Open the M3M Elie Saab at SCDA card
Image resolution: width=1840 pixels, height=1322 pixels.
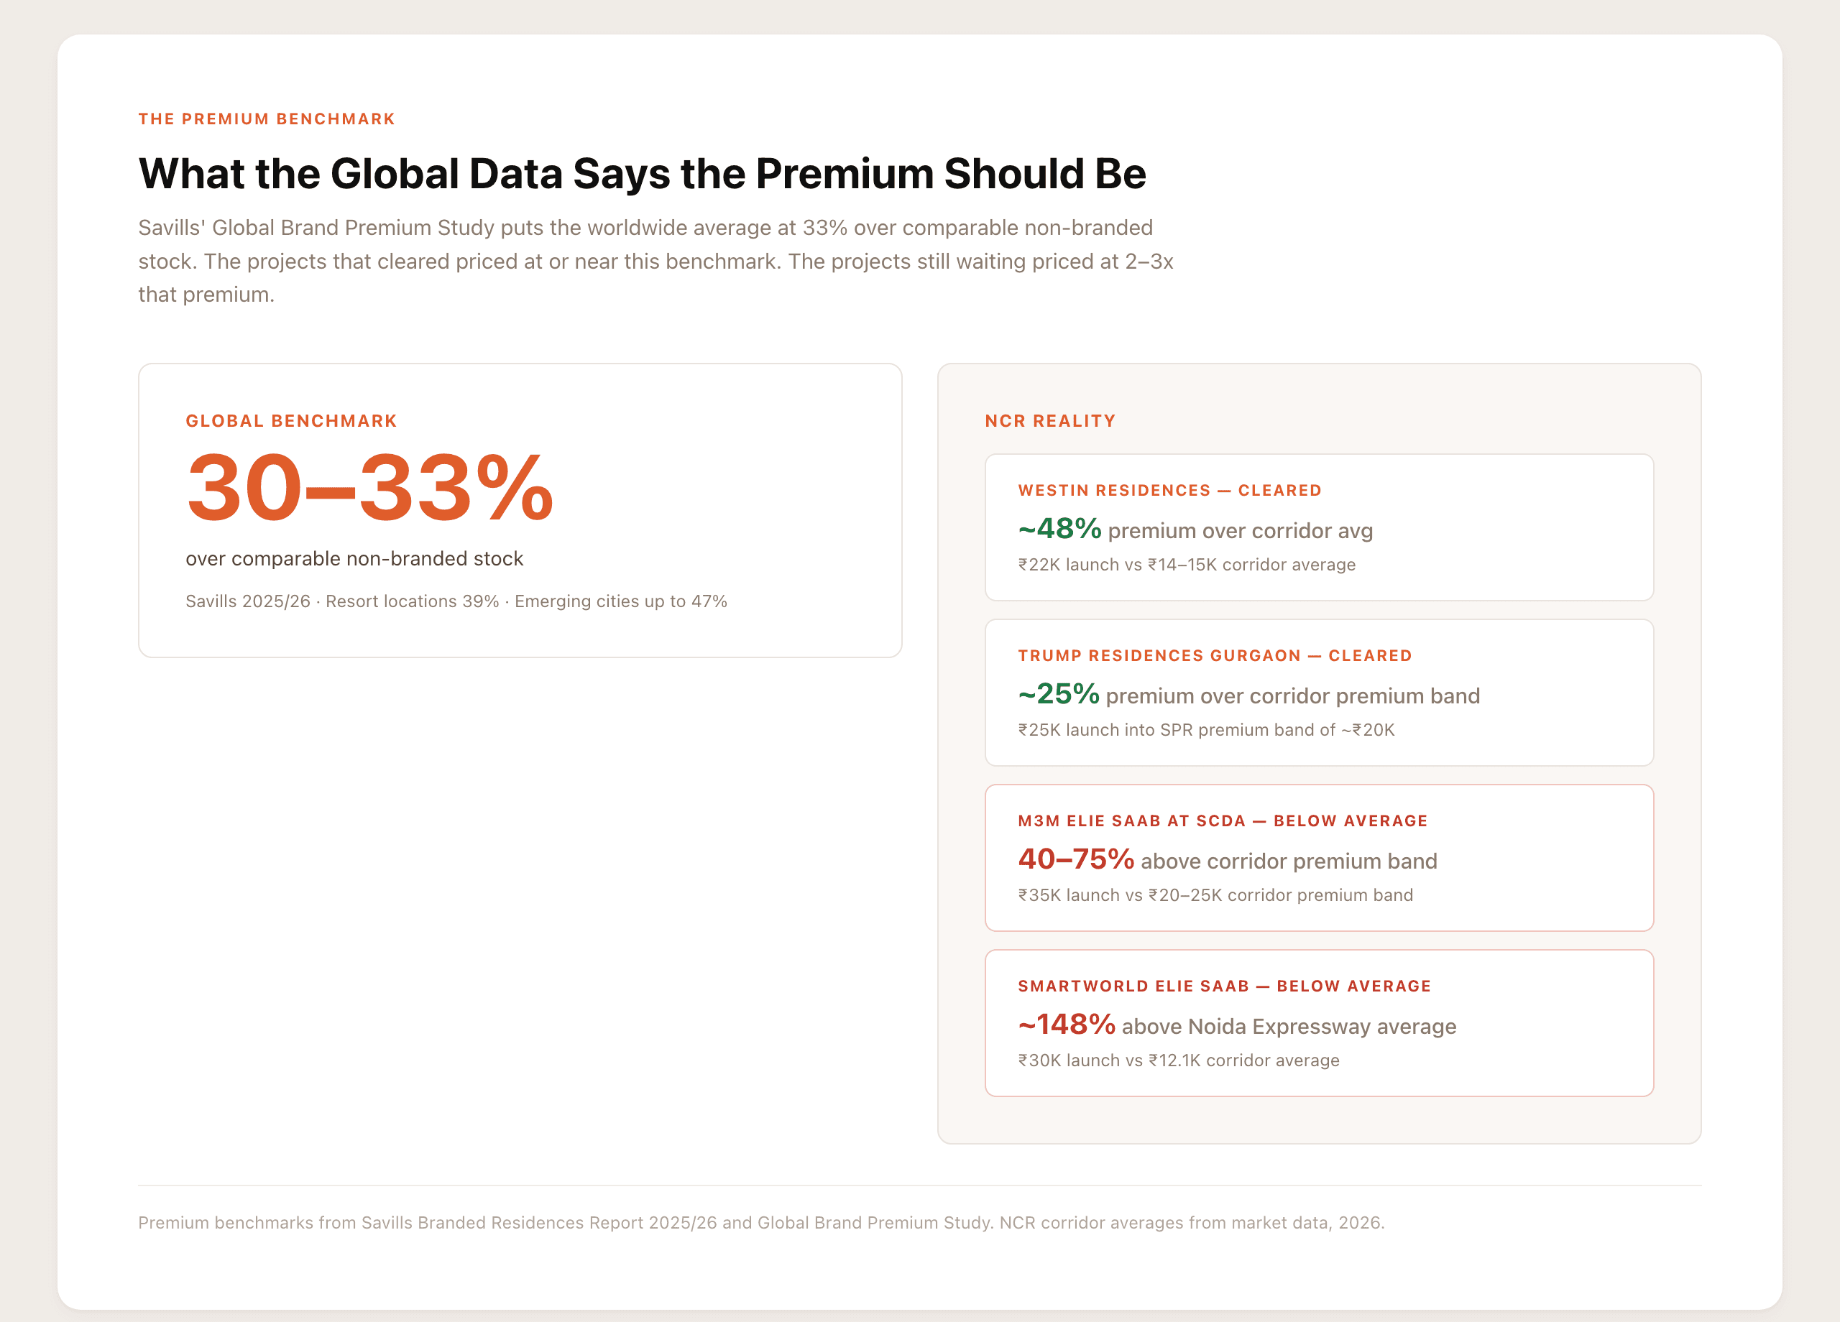[x=1319, y=858]
